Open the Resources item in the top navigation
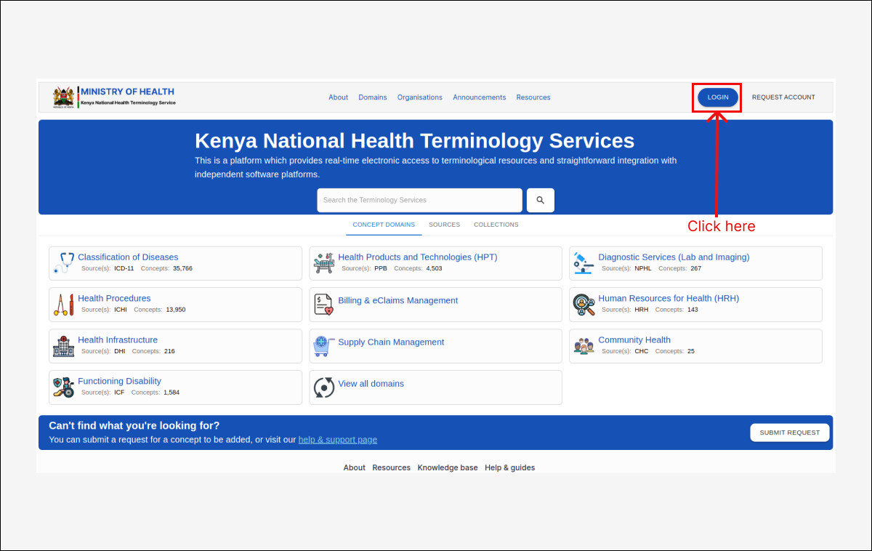872x551 pixels. 533,97
